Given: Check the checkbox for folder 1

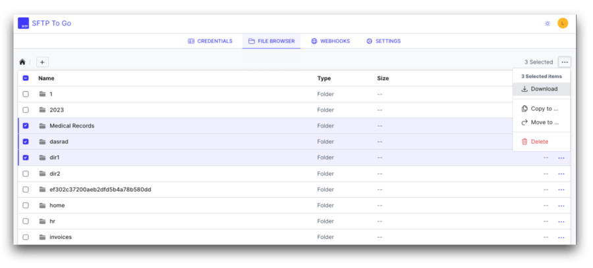Looking at the screenshot, I should point(26,94).
